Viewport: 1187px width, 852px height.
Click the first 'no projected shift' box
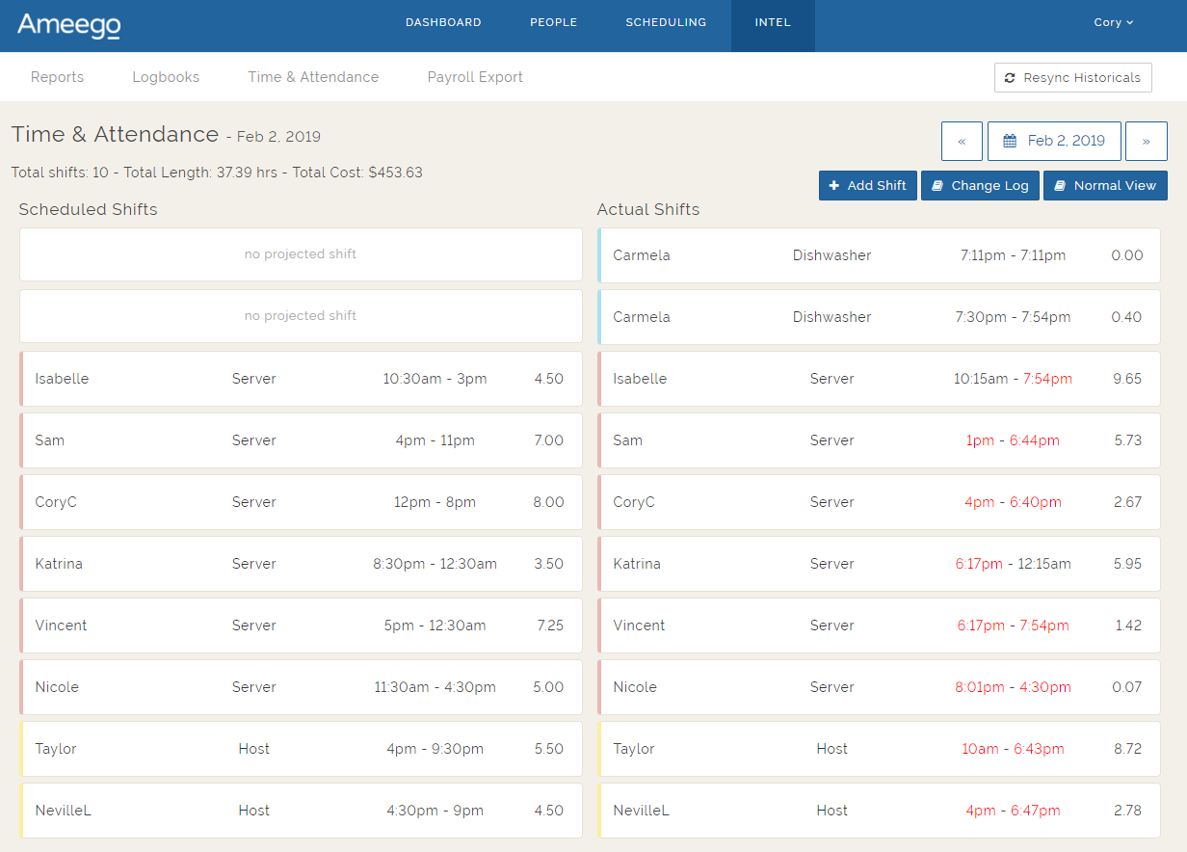pyautogui.click(x=301, y=254)
